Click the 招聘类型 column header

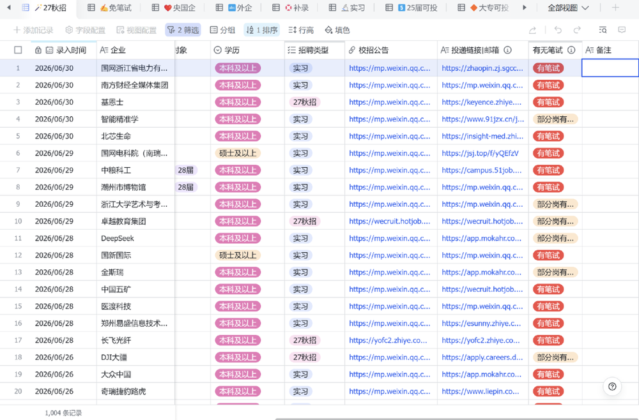click(x=314, y=50)
